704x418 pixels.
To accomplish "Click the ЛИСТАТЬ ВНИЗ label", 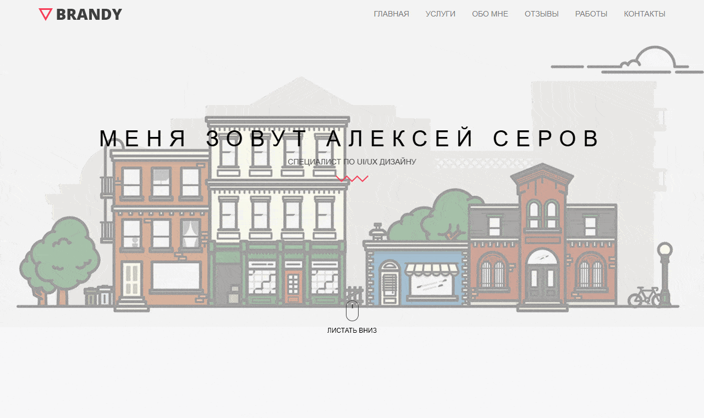I will [352, 331].
